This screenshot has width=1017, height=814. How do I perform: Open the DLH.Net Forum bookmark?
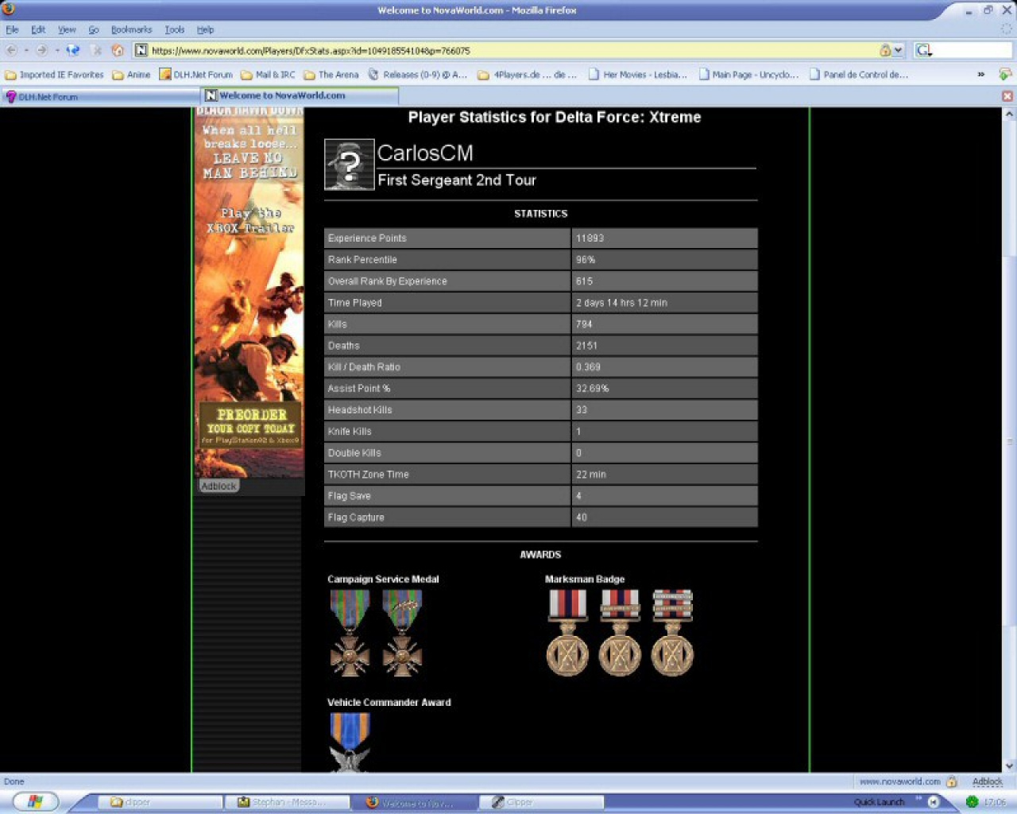point(196,75)
